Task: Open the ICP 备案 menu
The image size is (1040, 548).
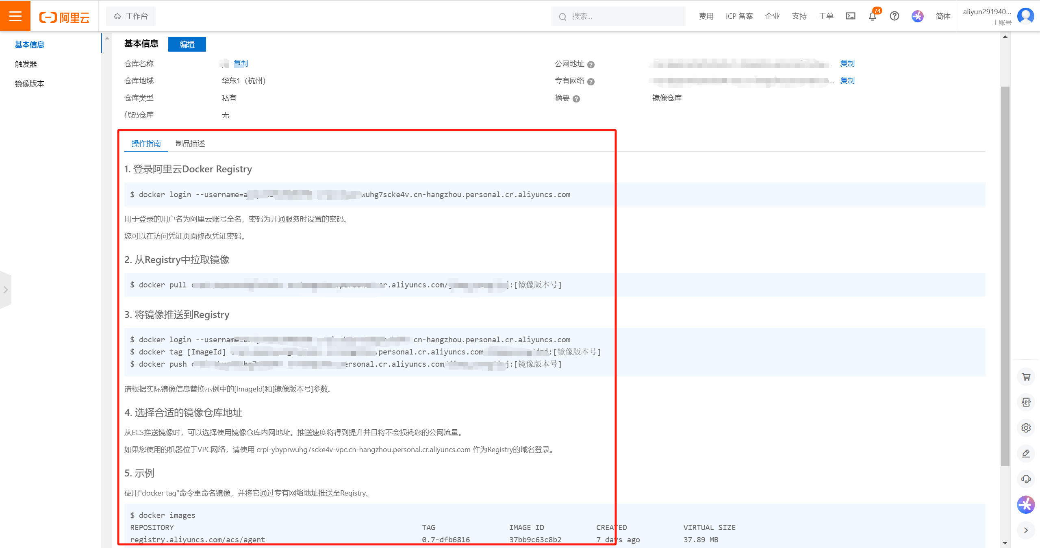Action: point(739,16)
